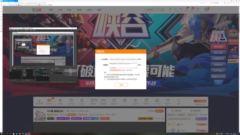
Task: Click the waveform icon in streamer toolbar
Action: 60,100
